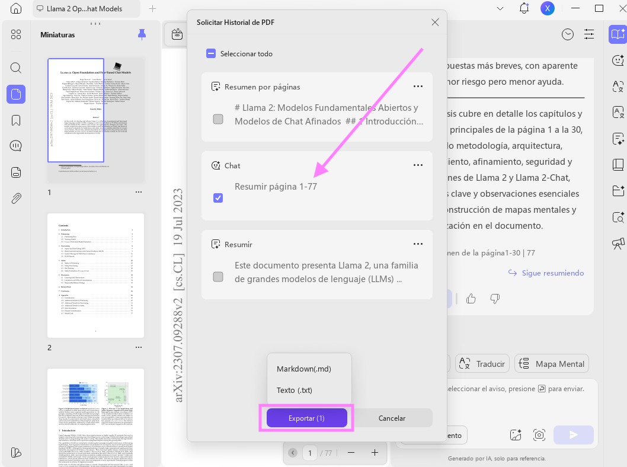Like the AI response with thumbs up
The width and height of the screenshot is (627, 467).
(x=471, y=299)
